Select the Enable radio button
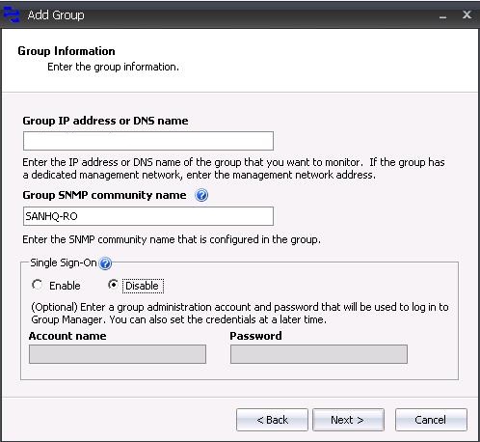The width and height of the screenshot is (480, 442). [x=37, y=285]
